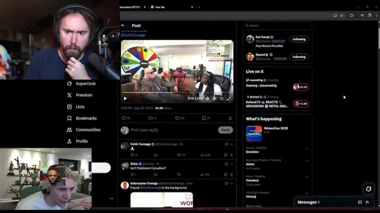This screenshot has width=380, height=213.
Task: Mute the video volume
Action: 207,99
